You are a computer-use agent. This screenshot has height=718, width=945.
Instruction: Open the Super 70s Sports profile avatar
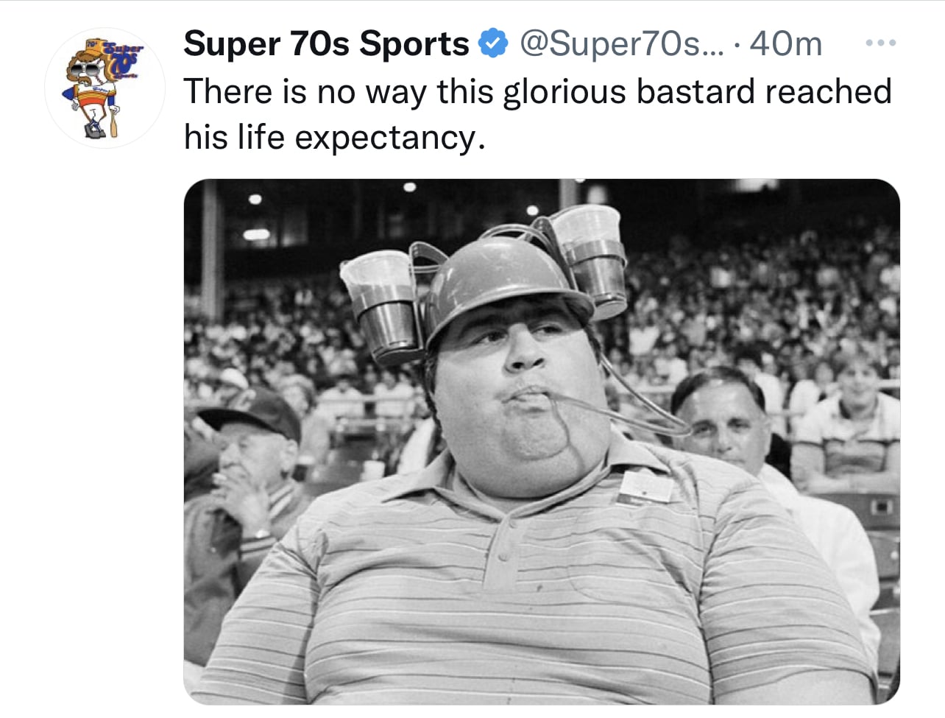point(105,88)
